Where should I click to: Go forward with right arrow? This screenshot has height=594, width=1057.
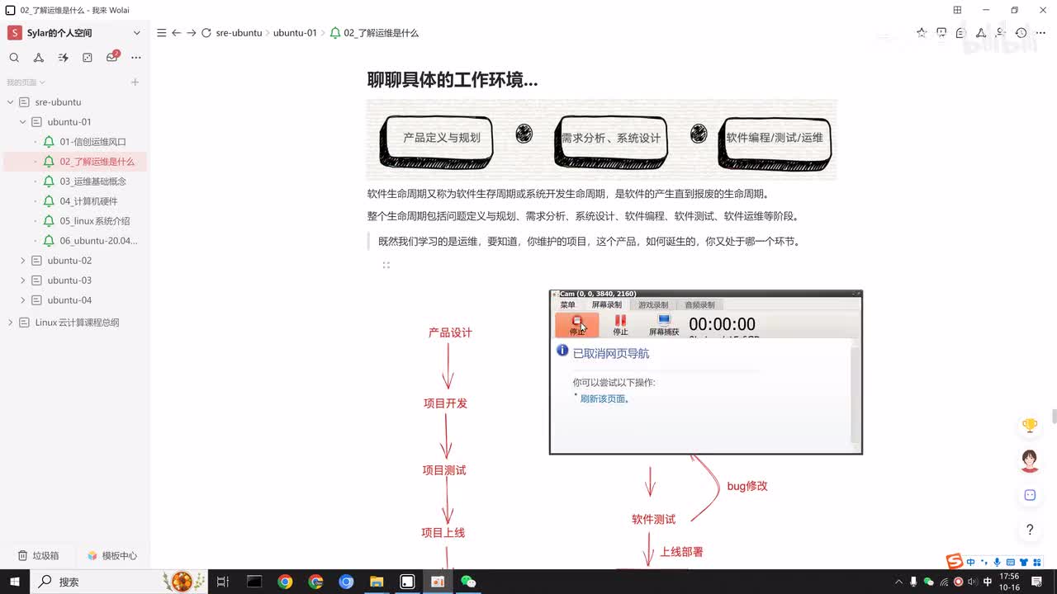coord(191,33)
